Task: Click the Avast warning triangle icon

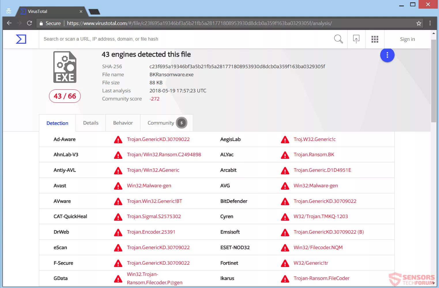Action: (118, 186)
